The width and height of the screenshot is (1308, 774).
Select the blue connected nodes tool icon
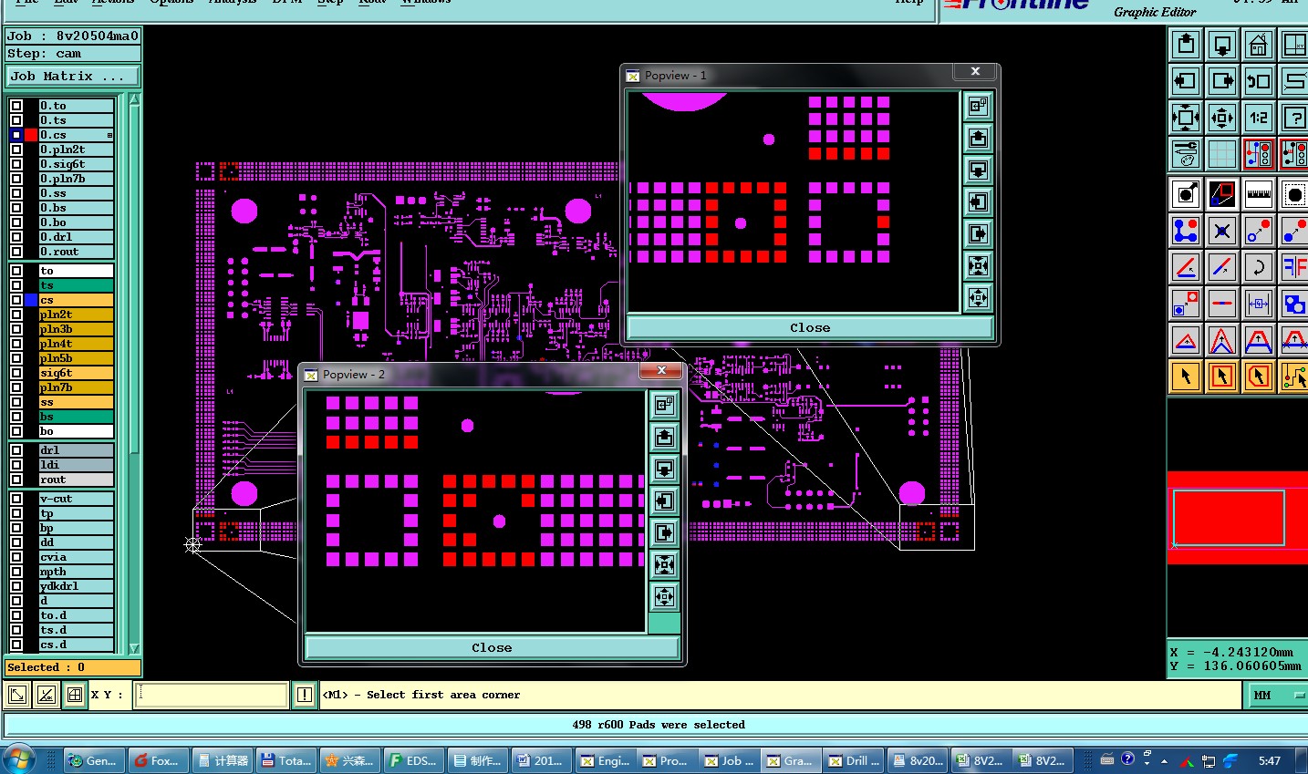point(1185,231)
